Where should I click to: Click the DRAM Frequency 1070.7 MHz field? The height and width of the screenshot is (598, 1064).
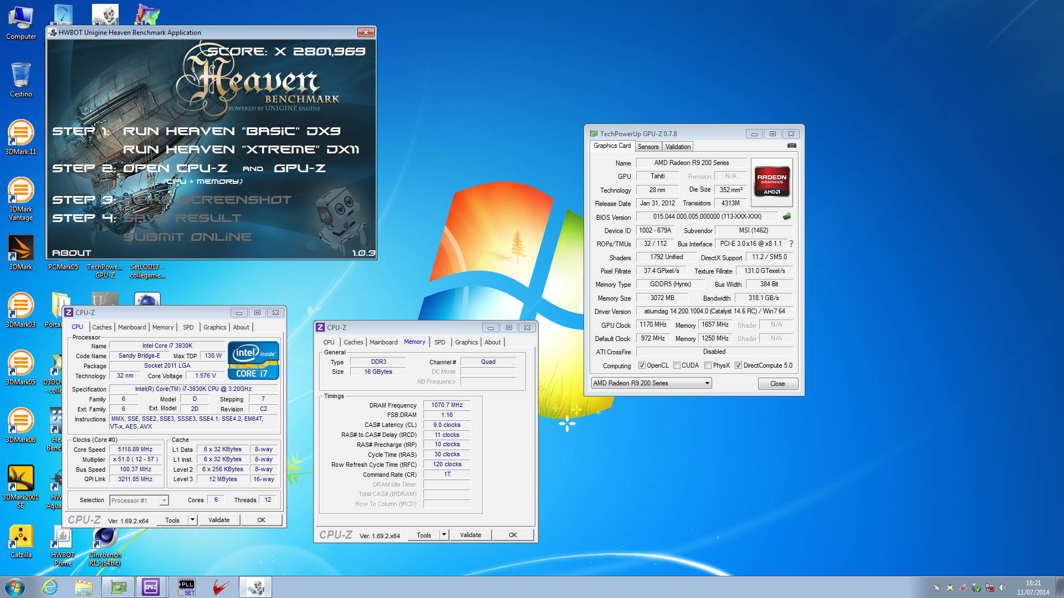[447, 405]
